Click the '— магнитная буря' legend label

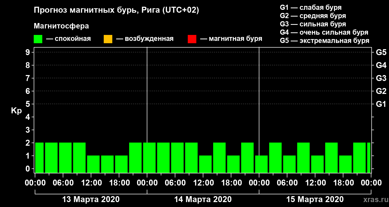click(x=231, y=39)
